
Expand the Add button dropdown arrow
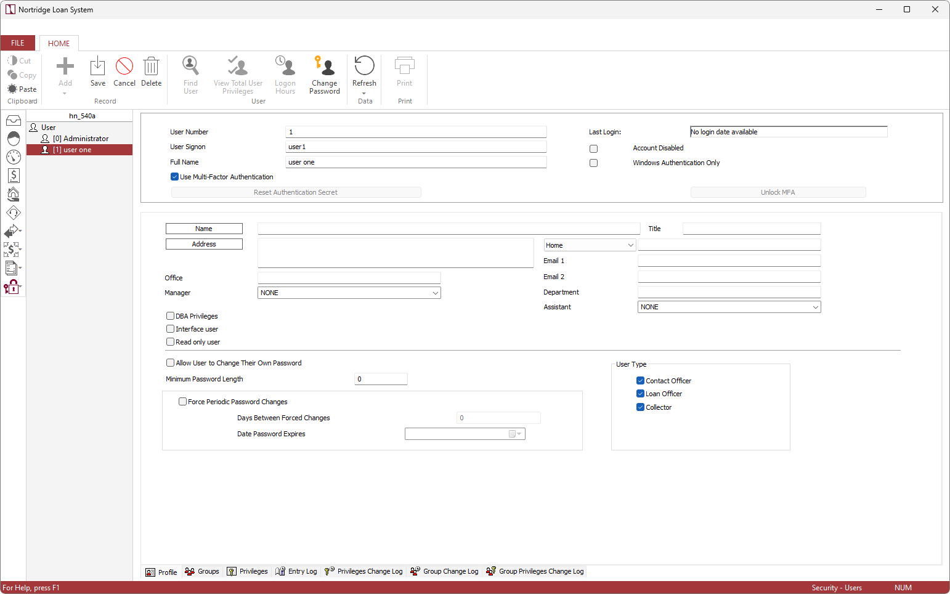point(65,94)
